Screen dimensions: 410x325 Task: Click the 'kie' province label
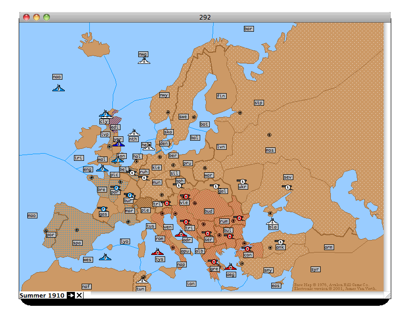coord(157,168)
